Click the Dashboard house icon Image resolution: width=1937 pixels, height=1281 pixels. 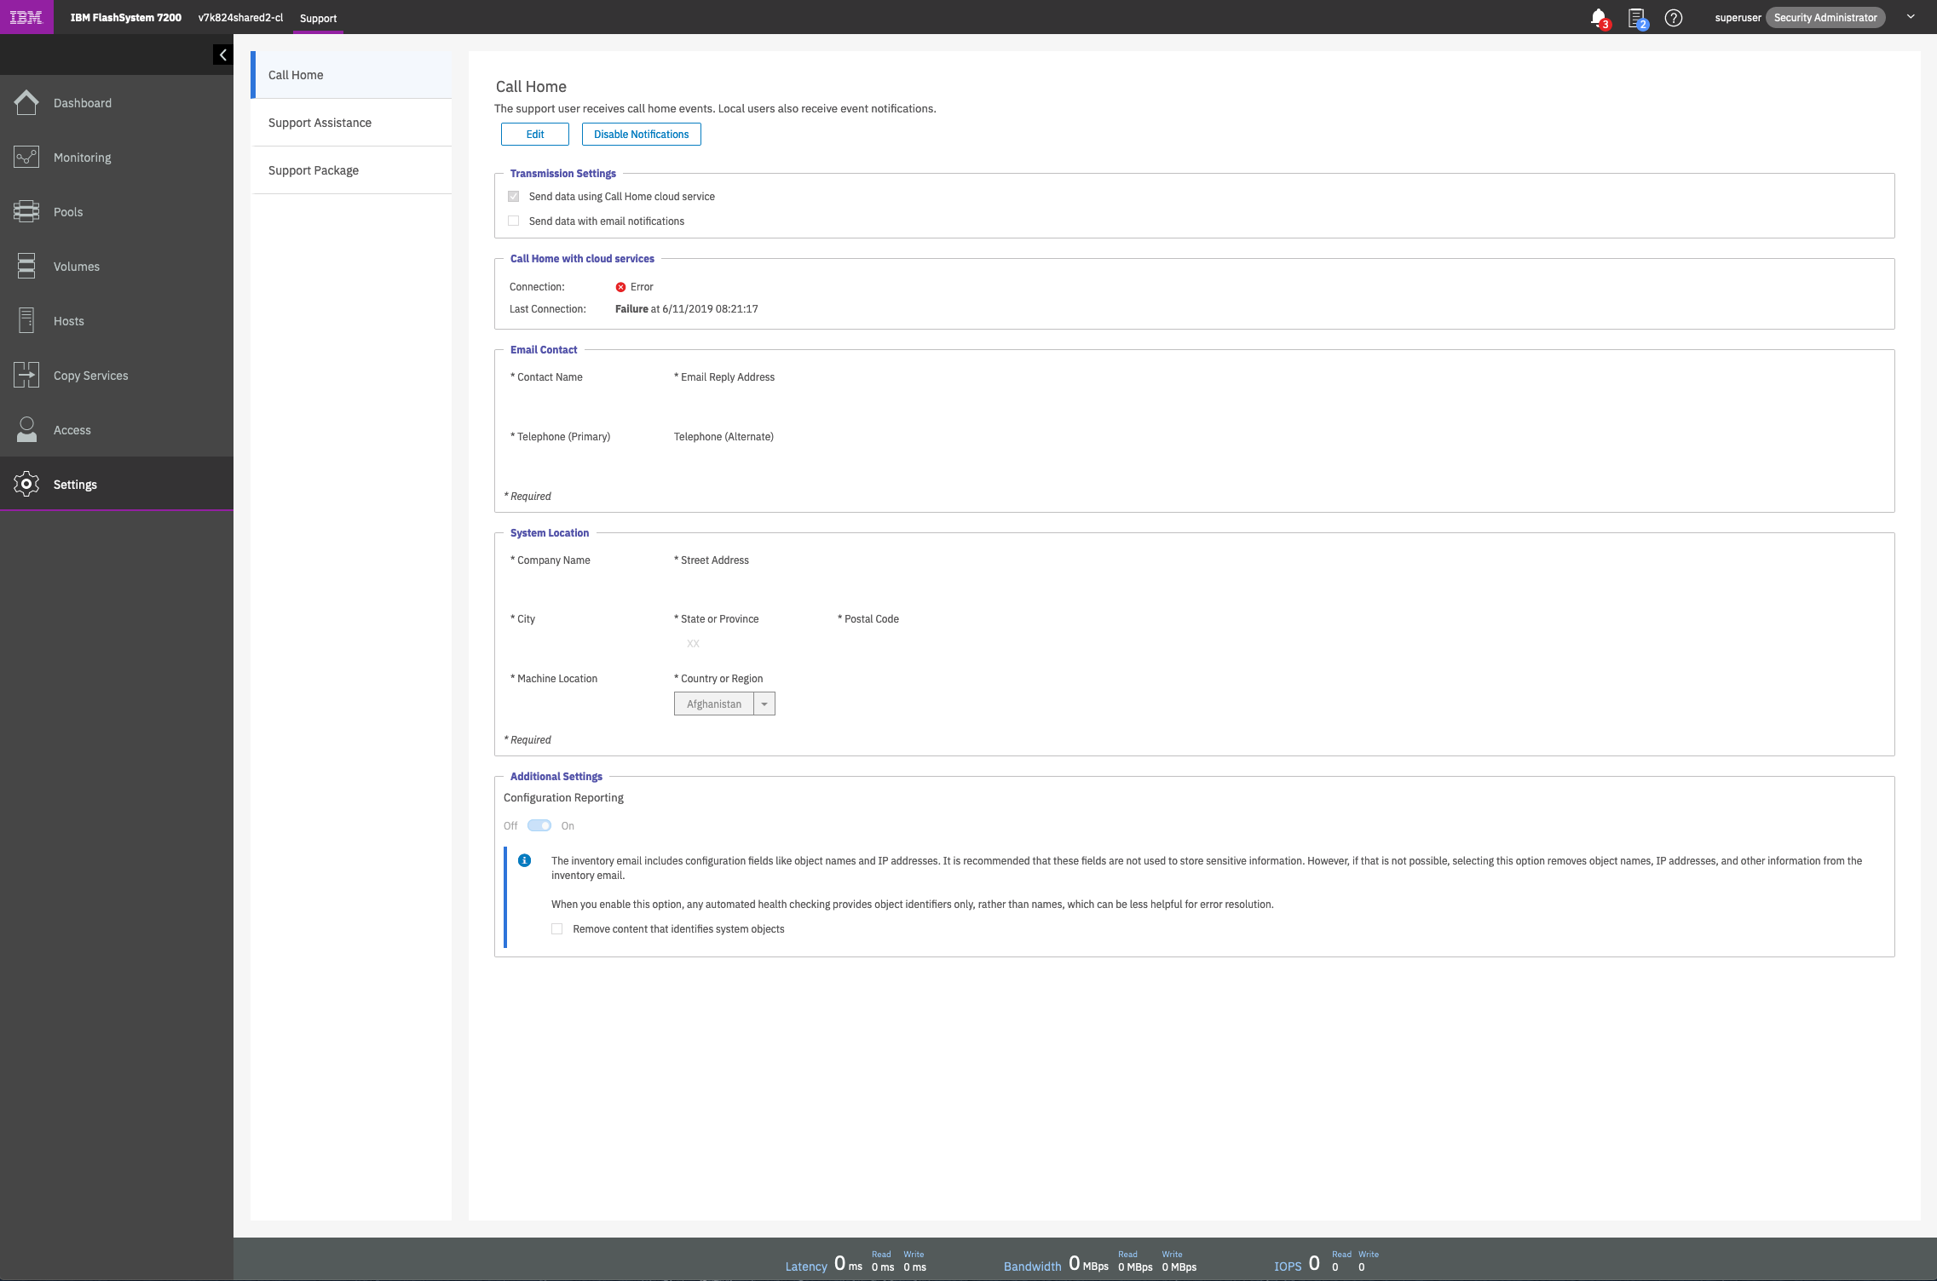26,102
